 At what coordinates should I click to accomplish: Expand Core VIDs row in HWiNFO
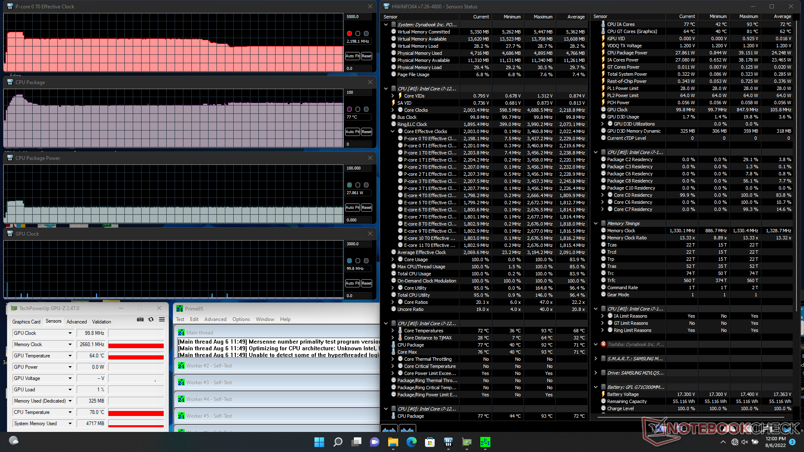[x=393, y=96]
